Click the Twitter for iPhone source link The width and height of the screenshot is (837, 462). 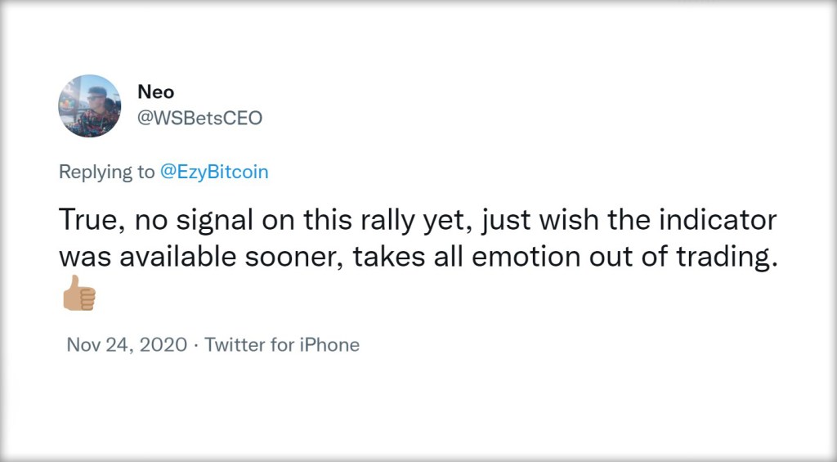(x=282, y=344)
